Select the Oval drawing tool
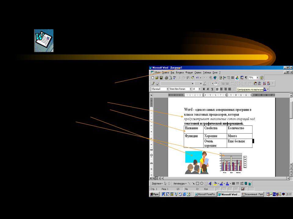Image resolution: width=293 pixels, height=219 pixels. pos(202,183)
